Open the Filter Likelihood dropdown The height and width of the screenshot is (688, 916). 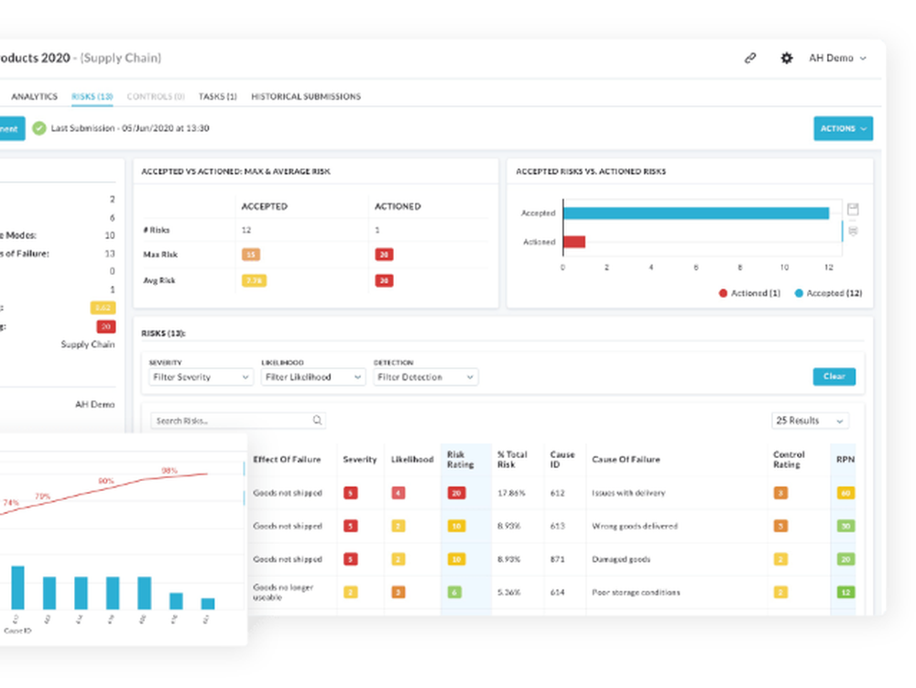coord(312,377)
